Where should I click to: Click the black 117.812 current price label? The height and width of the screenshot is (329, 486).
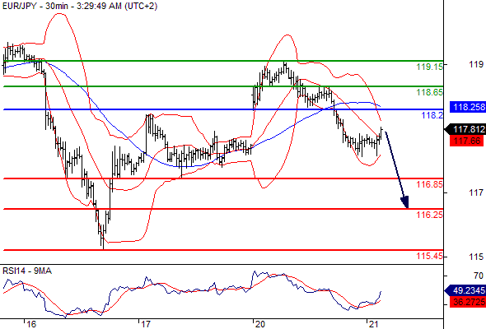point(465,129)
